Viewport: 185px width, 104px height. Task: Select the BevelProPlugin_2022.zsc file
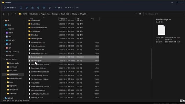tap(64, 53)
